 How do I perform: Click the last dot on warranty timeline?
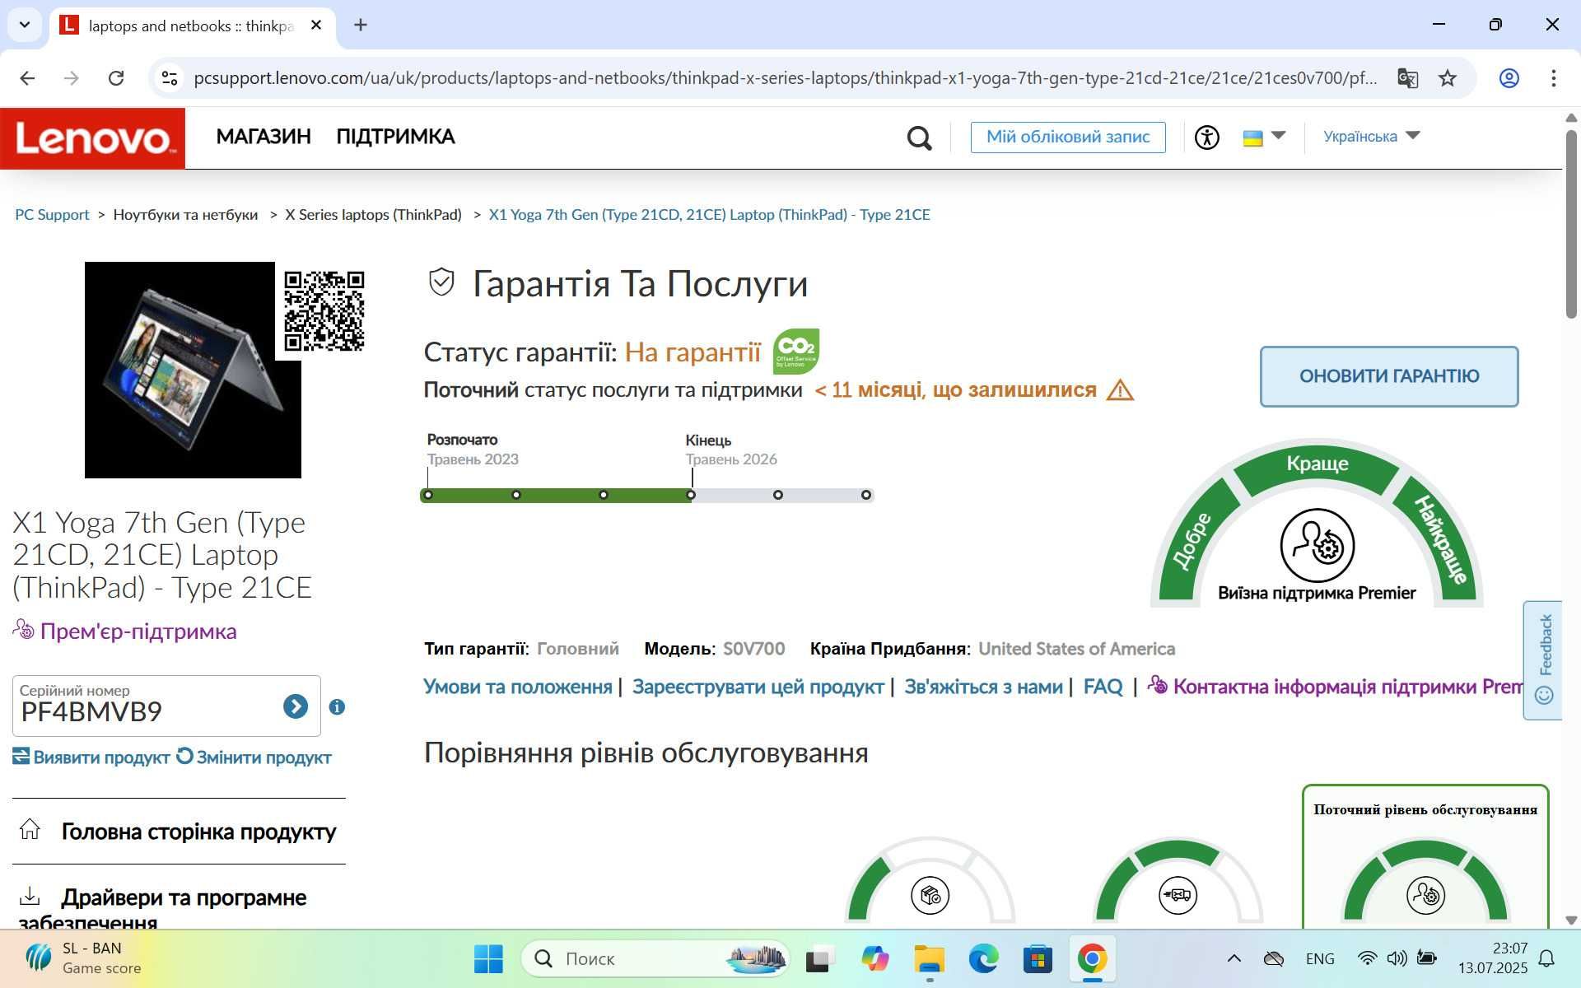(866, 495)
